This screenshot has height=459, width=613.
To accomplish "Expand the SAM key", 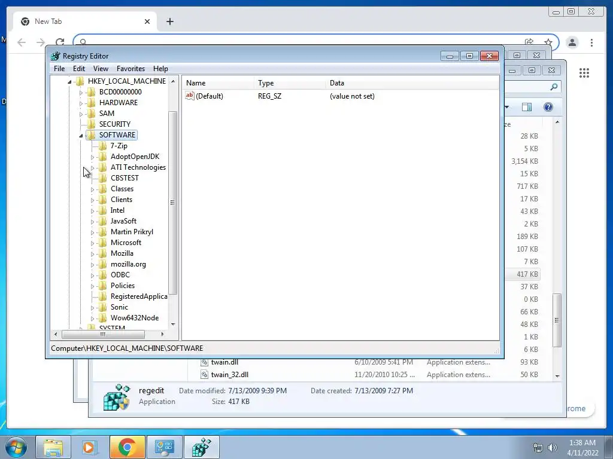I will [81, 114].
